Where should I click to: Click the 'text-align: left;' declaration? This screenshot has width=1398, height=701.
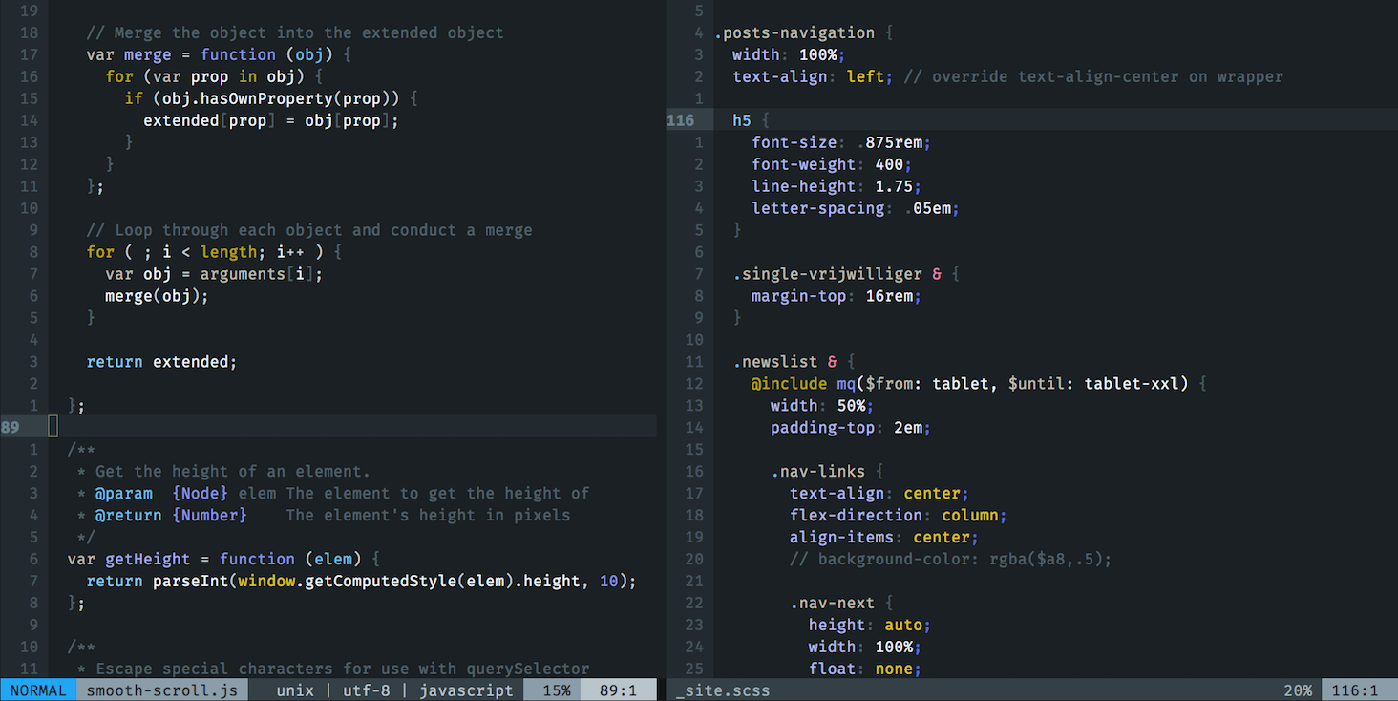click(814, 76)
